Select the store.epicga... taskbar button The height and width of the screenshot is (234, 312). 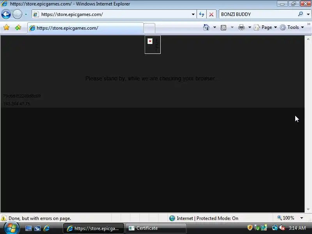point(94,228)
